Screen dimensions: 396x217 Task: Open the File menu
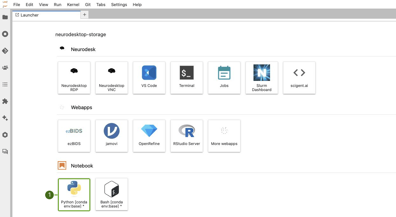pyautogui.click(x=17, y=4)
